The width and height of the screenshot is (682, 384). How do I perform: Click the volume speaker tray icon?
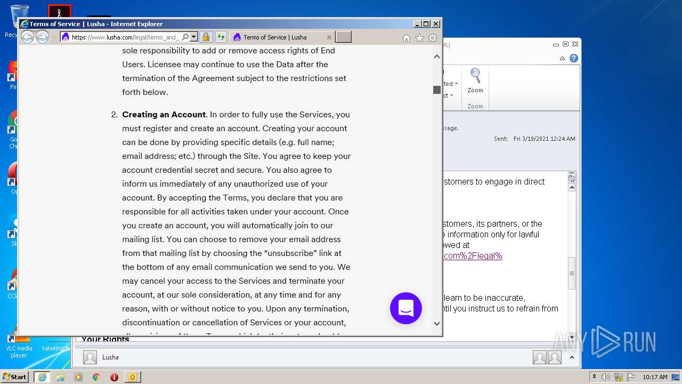tap(606, 377)
